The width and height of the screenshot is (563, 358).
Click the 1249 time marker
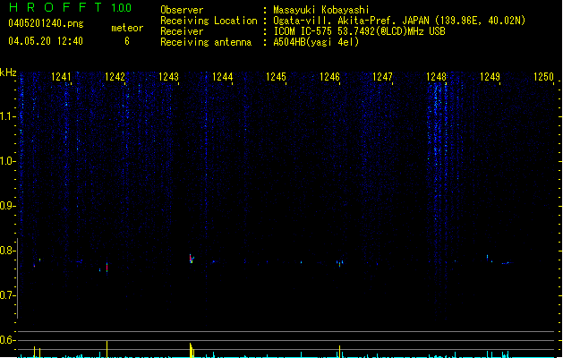click(x=490, y=76)
